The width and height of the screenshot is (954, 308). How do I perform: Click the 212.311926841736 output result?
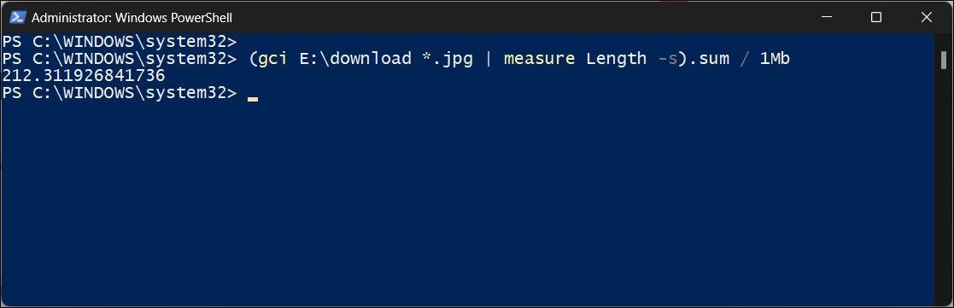pos(83,76)
